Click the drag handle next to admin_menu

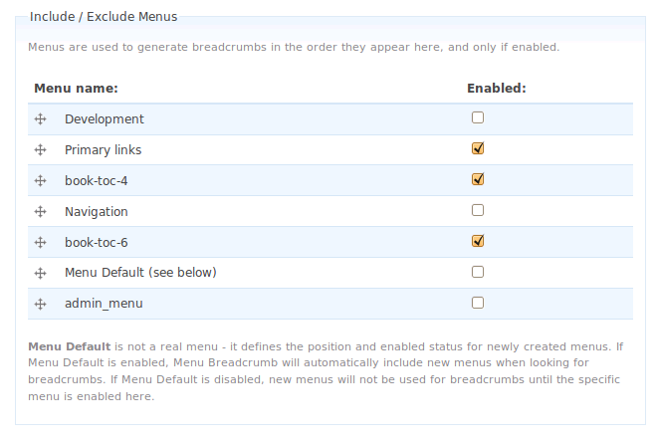coord(41,304)
